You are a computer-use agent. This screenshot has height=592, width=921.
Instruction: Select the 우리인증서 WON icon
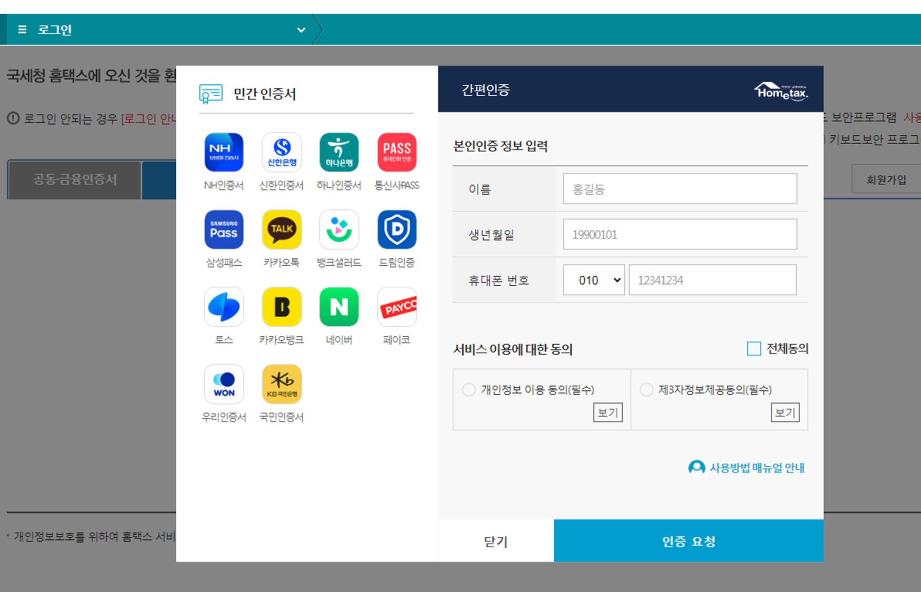tap(224, 384)
